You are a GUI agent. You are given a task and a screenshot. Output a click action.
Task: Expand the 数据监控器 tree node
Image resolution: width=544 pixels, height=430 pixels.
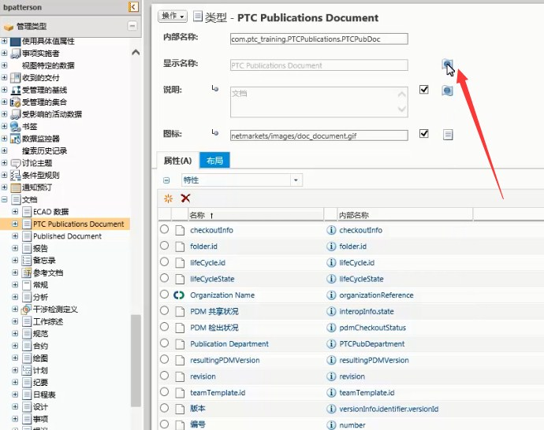(4, 139)
